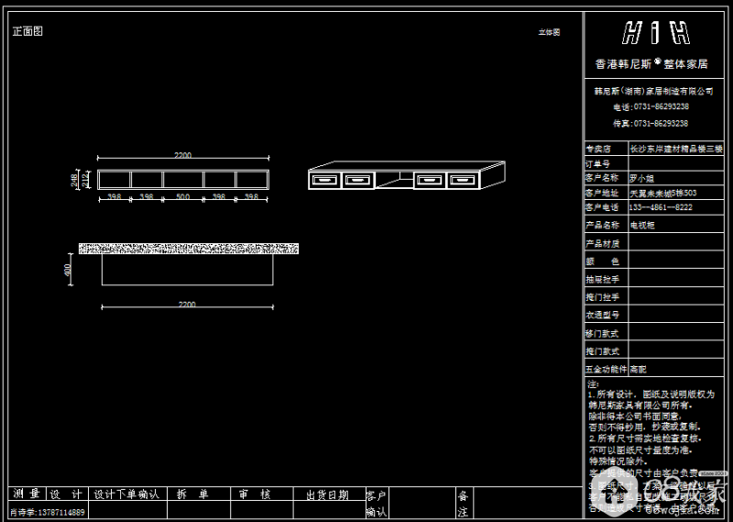Click the hatched wall strip in the plan view

(189, 249)
